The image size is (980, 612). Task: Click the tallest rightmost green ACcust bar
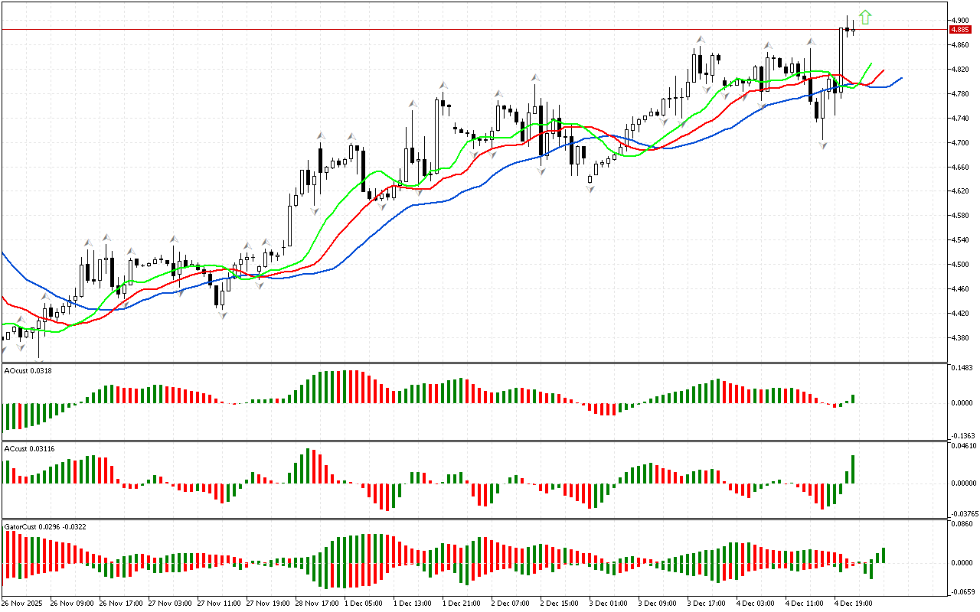tap(853, 469)
